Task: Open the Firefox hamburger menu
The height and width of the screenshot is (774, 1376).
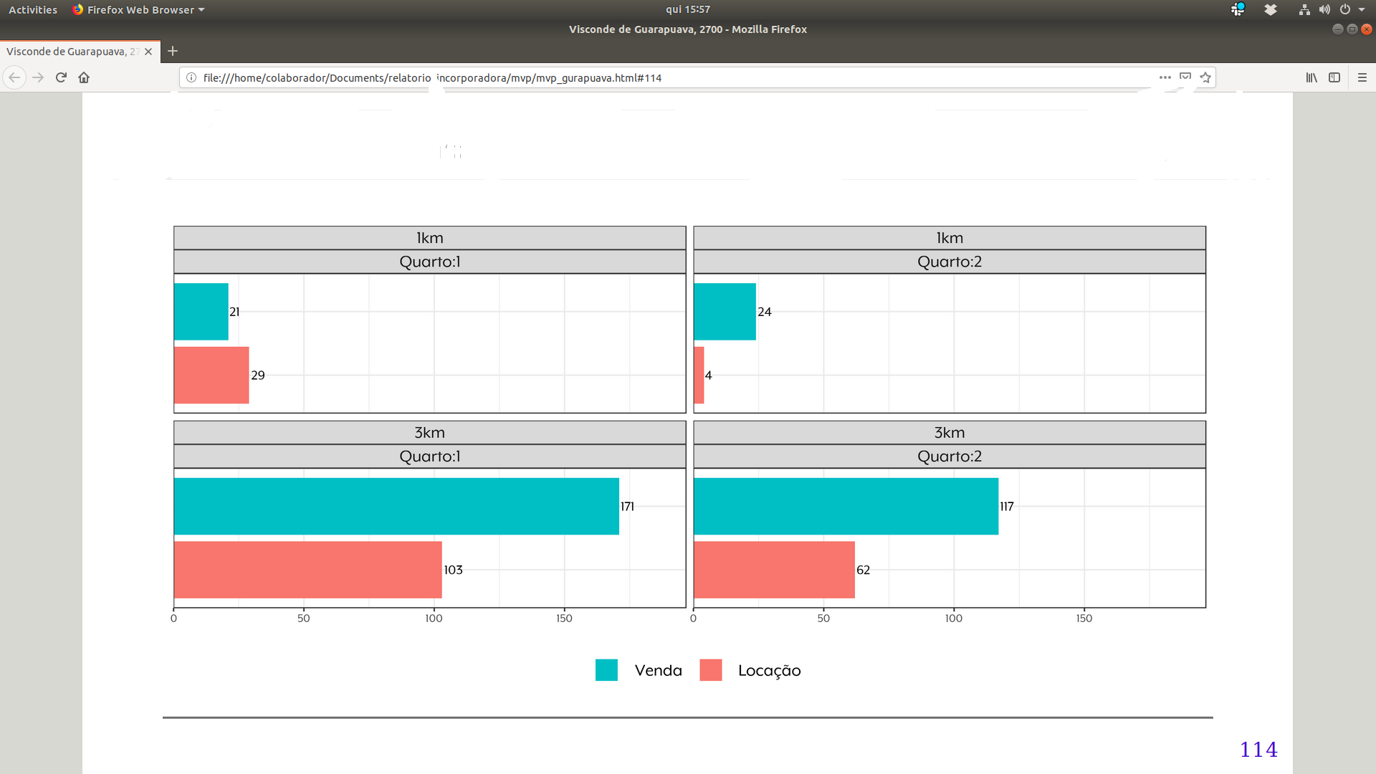Action: [x=1362, y=77]
